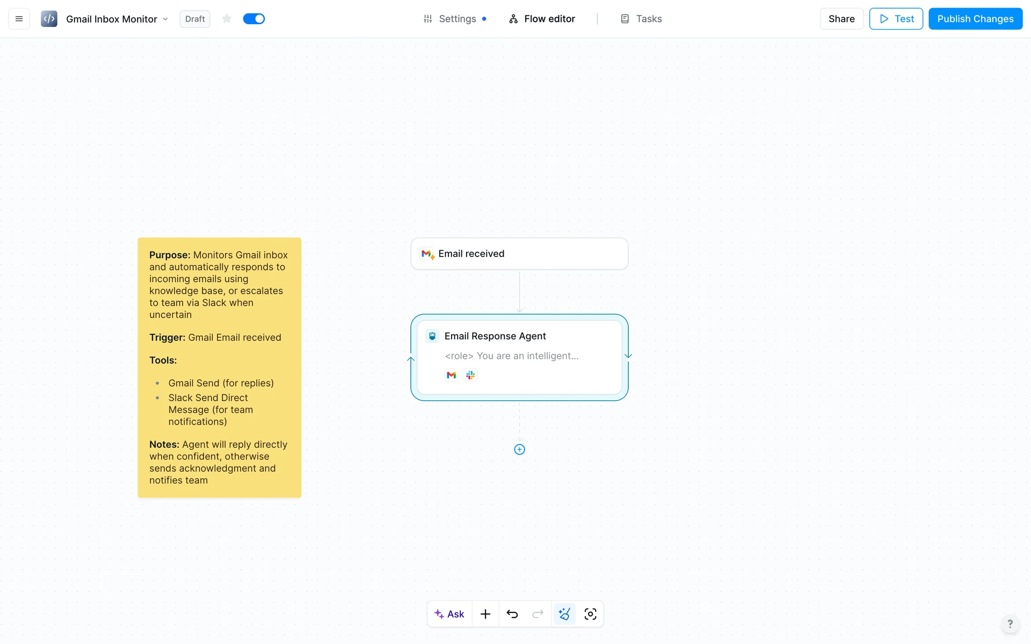Image resolution: width=1031 pixels, height=644 pixels.
Task: Toggle the workflow enabled switch
Action: click(253, 19)
